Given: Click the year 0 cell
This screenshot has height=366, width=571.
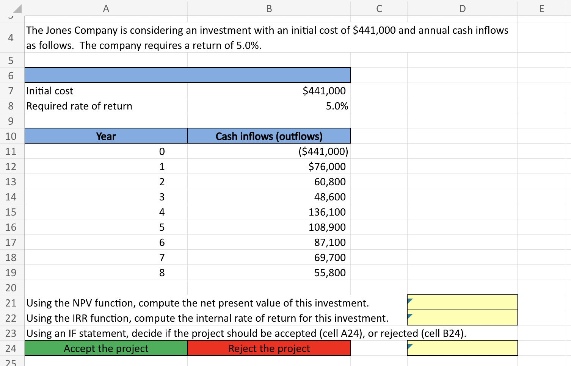Looking at the screenshot, I should pos(106,151).
